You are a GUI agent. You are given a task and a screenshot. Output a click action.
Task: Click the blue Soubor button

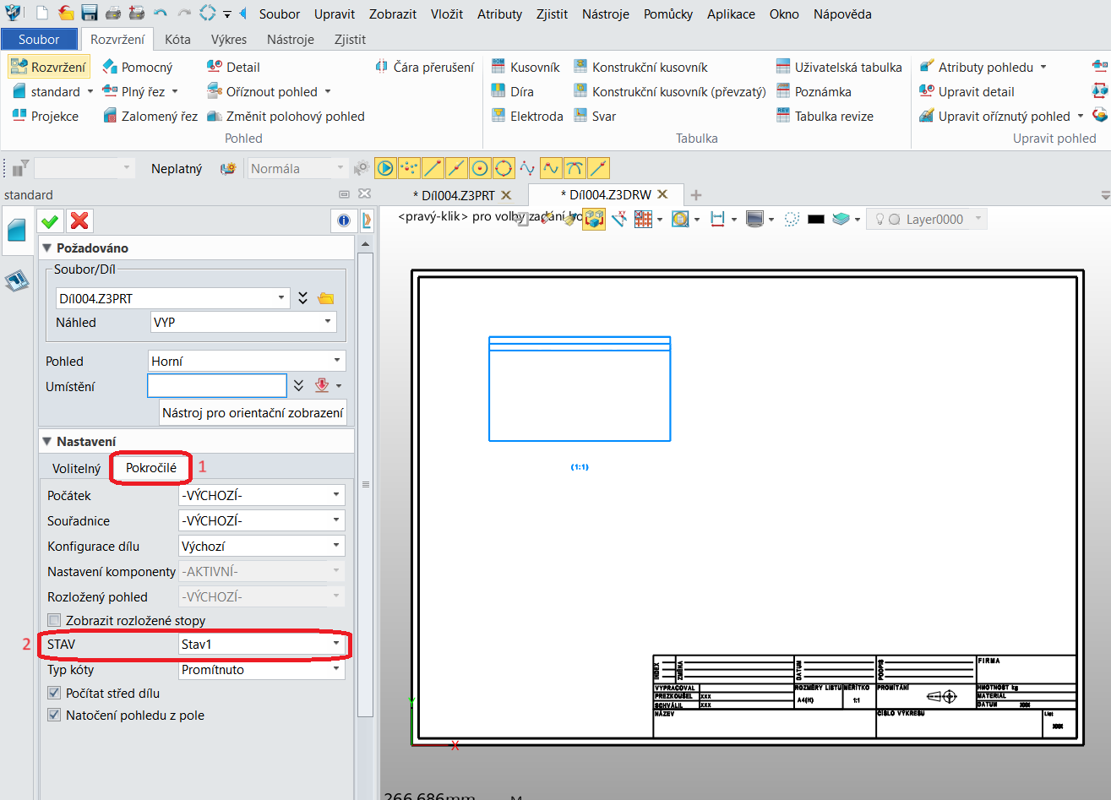tap(39, 39)
